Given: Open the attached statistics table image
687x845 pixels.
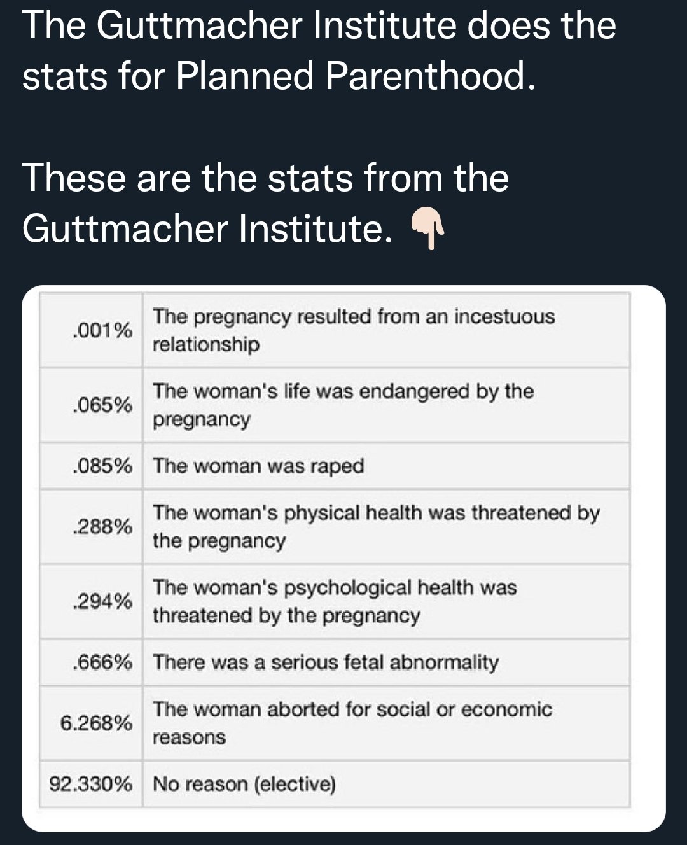Looking at the screenshot, I should coord(343,559).
